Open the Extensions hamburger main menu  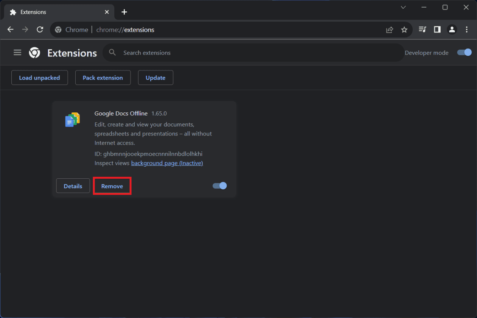pos(17,53)
